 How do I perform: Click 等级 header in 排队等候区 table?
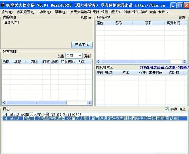[108, 73]
